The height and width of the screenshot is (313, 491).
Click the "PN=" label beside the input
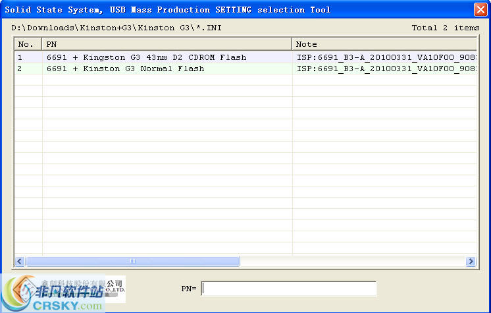pyautogui.click(x=189, y=289)
